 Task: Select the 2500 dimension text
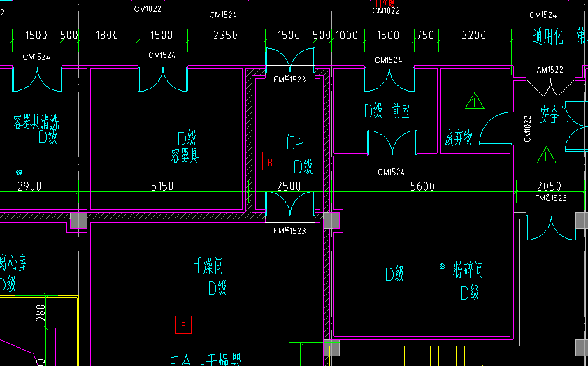289,186
